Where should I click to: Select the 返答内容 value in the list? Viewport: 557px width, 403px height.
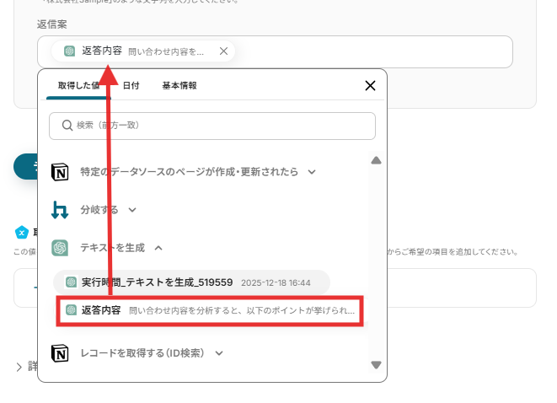tap(210, 310)
